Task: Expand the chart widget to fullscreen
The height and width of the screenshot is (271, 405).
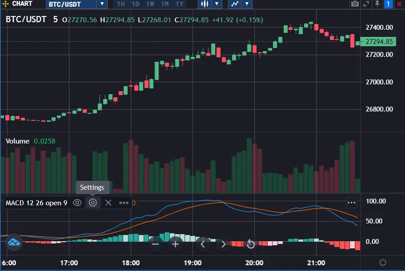Action: pyautogui.click(x=366, y=4)
